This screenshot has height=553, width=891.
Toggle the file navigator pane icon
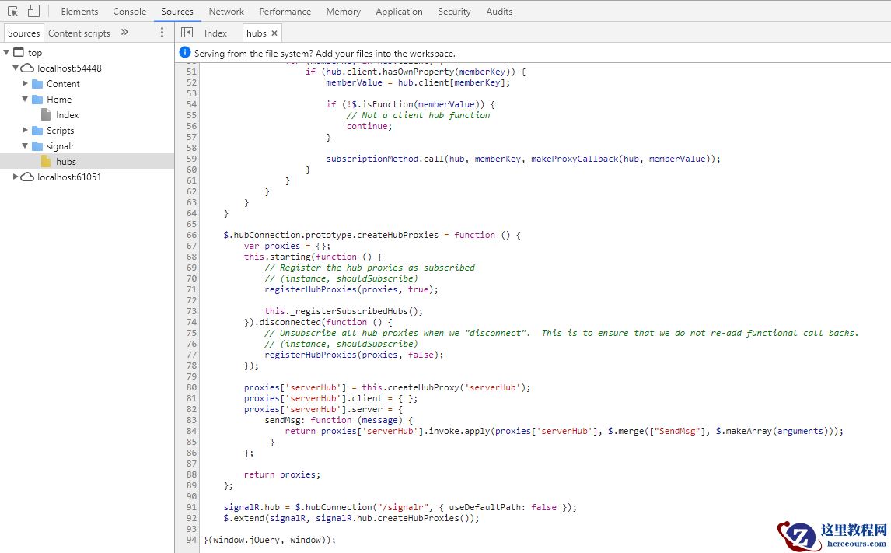(x=187, y=33)
